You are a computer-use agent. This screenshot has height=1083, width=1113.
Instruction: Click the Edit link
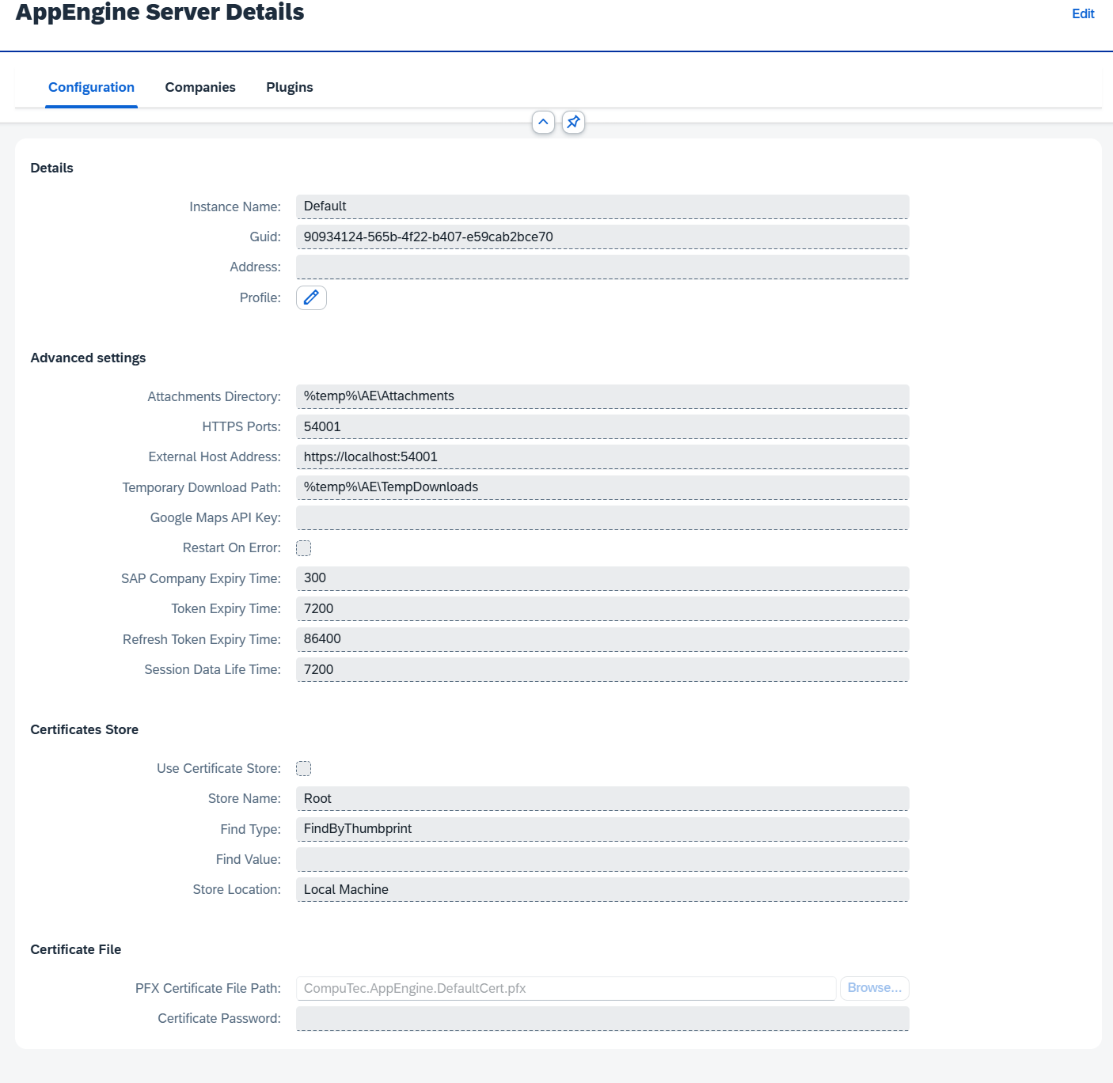pyautogui.click(x=1082, y=13)
